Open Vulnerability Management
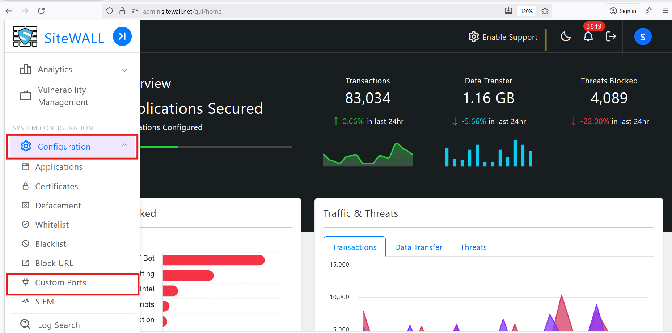 pos(63,96)
